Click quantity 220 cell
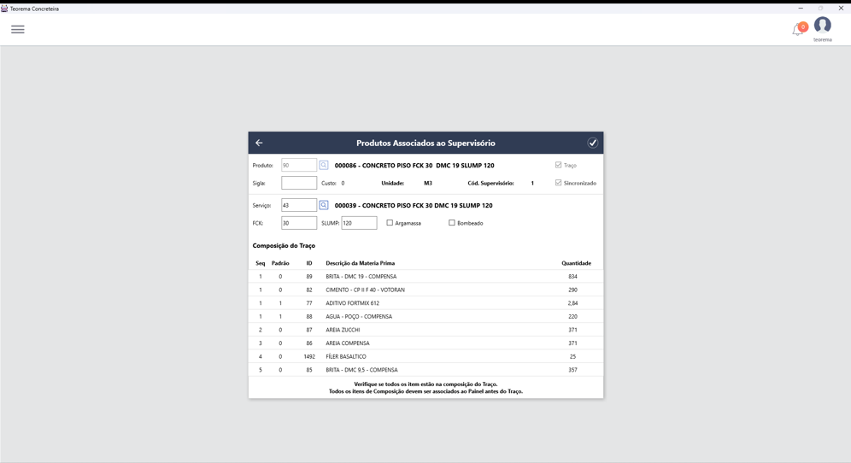Screen dimensions: 851x463 coord(572,316)
